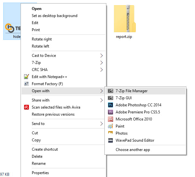Viewport: 195px width, 177px height.
Task: Select Choose another app
Action: point(146,150)
